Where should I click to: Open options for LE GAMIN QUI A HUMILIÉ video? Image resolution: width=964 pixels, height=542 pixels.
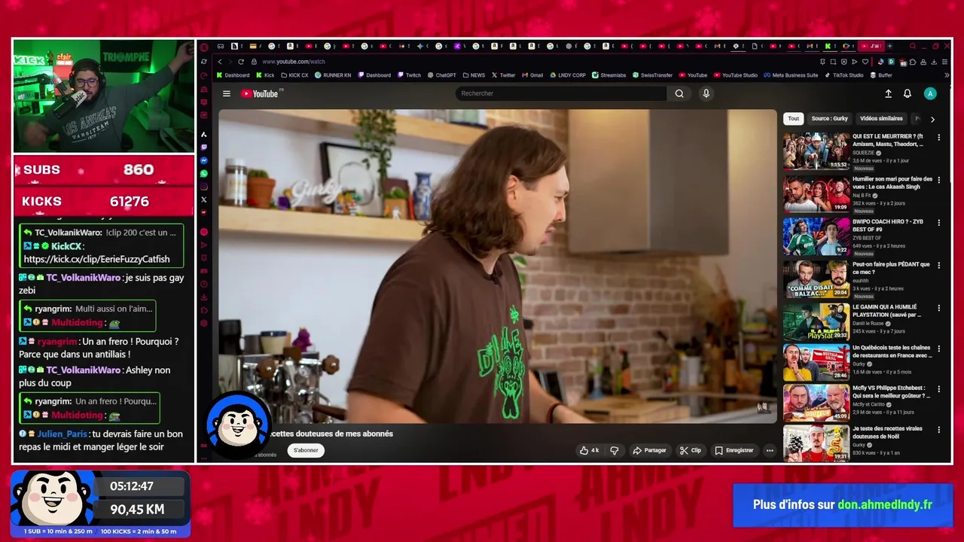coord(938,308)
